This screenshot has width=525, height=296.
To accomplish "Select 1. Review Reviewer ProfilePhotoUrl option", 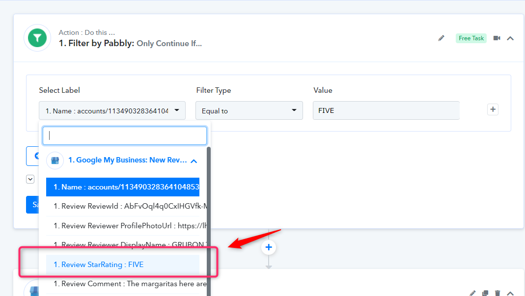I will [x=126, y=226].
